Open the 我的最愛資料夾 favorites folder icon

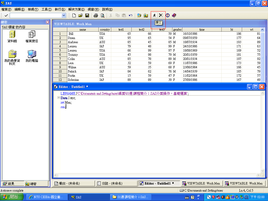coord(12,58)
